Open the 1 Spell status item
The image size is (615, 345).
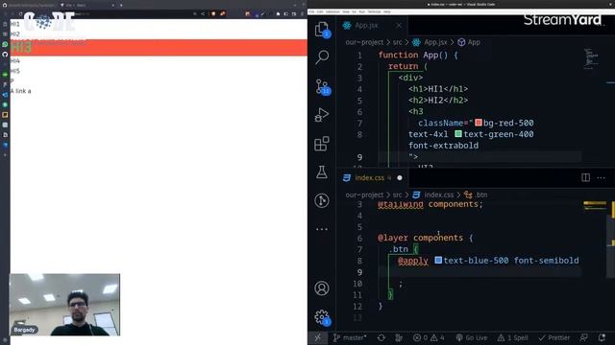pyautogui.click(x=512, y=337)
